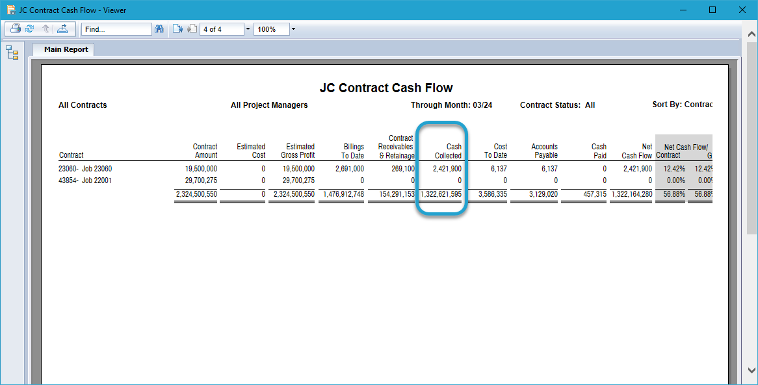
Task: Maximize the viewer window
Action: pyautogui.click(x=712, y=10)
